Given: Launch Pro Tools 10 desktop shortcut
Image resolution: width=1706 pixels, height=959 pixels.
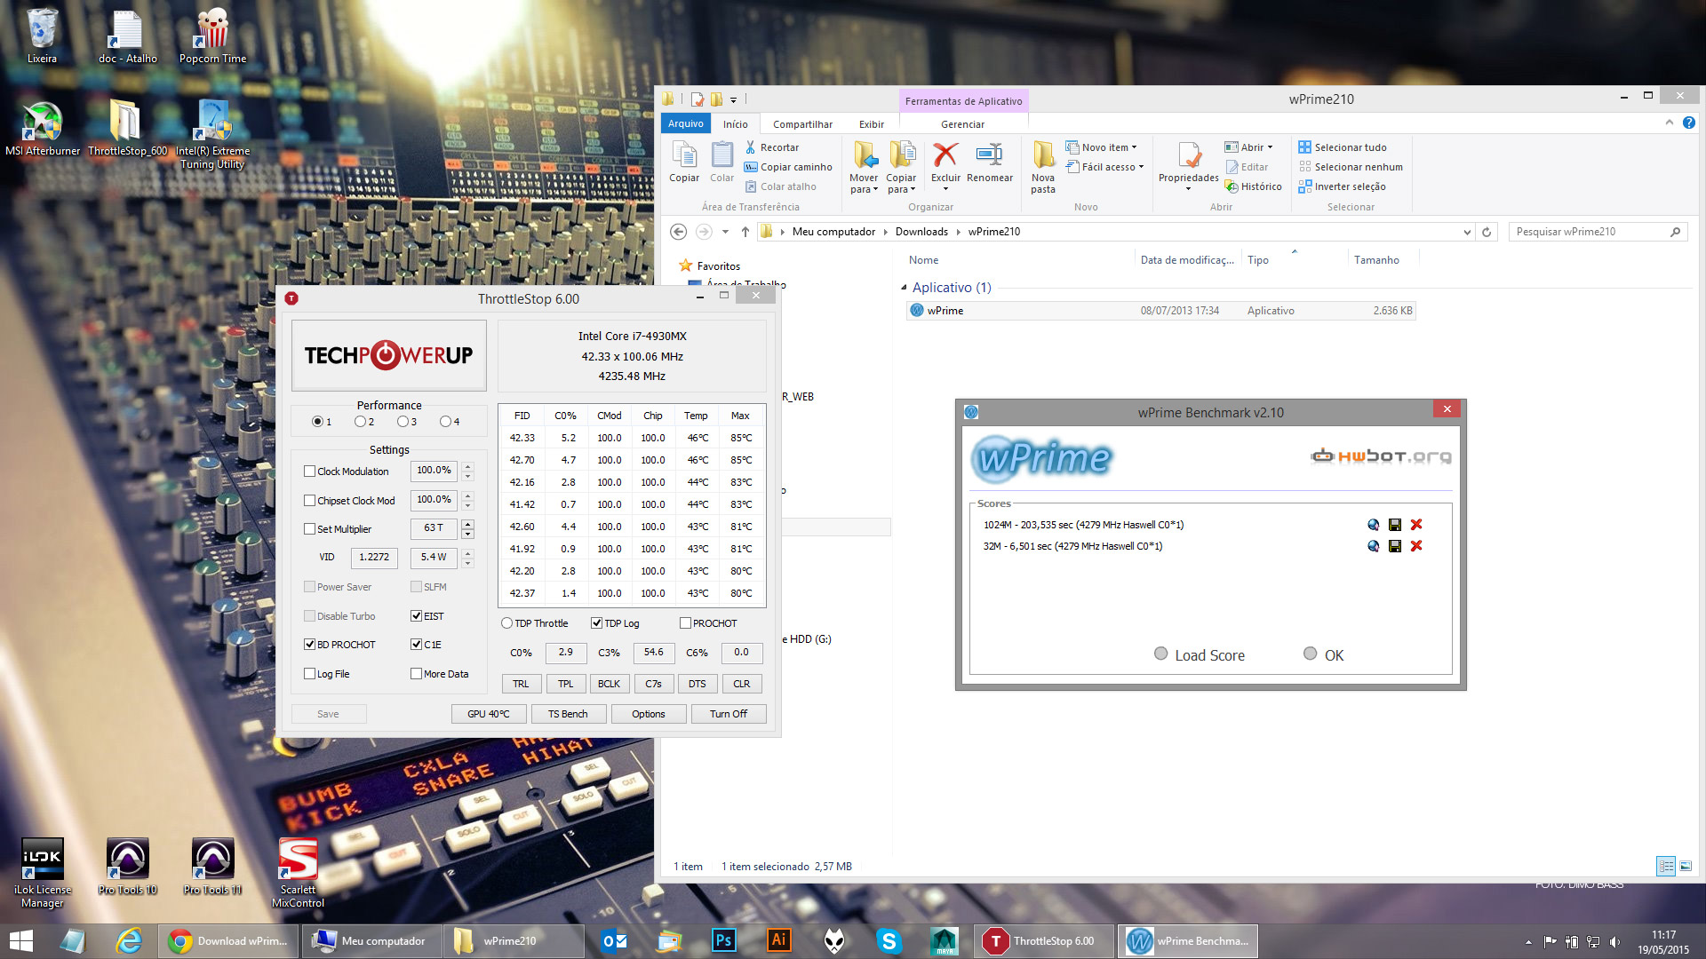Looking at the screenshot, I should tap(127, 867).
